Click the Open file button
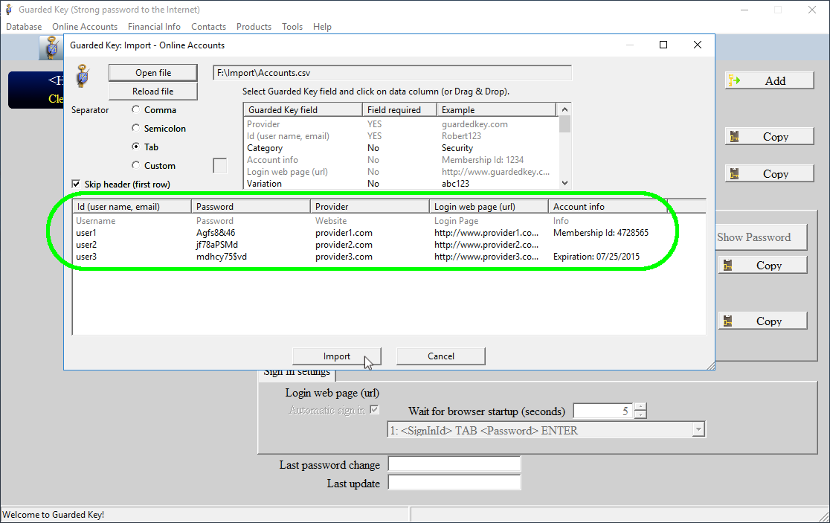This screenshot has width=830, height=523. click(x=153, y=72)
